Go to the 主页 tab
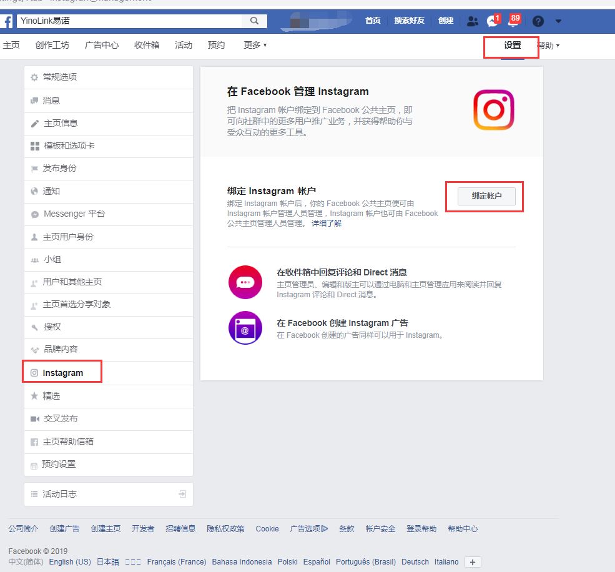 click(11, 45)
